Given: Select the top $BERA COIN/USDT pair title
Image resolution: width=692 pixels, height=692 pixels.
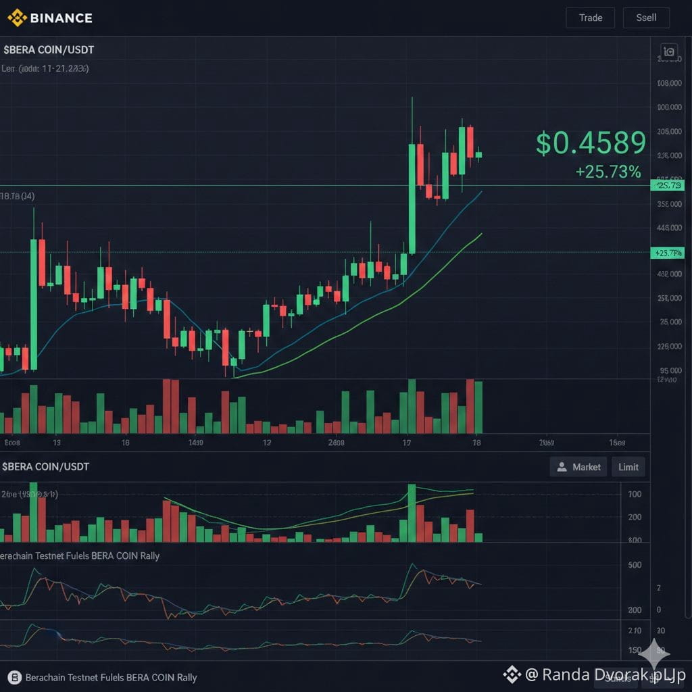Looking at the screenshot, I should [49, 50].
